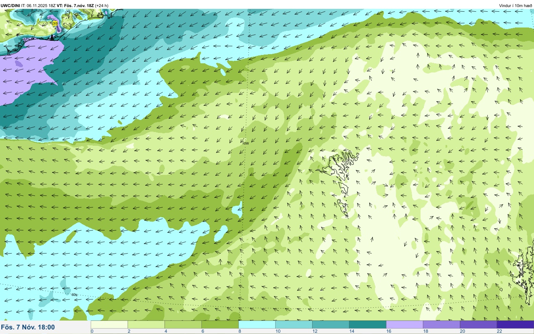Click the legend value "18"
Image resolution: width=534 pixels, height=334 pixels.
[x=426, y=331]
